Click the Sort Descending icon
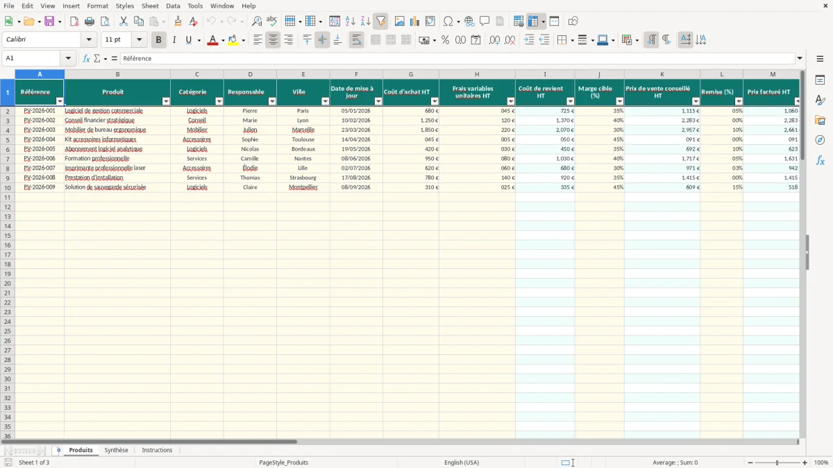The height and width of the screenshot is (468, 833). (x=366, y=21)
